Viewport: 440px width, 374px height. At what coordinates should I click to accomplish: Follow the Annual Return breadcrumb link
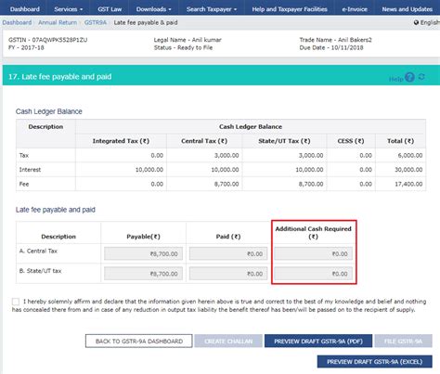coord(58,22)
